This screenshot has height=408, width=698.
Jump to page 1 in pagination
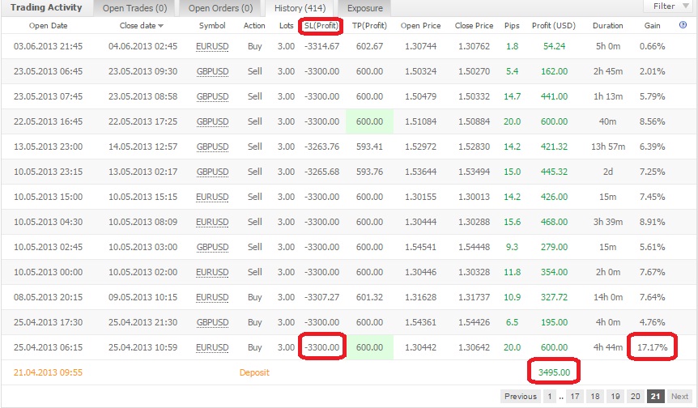tap(549, 397)
